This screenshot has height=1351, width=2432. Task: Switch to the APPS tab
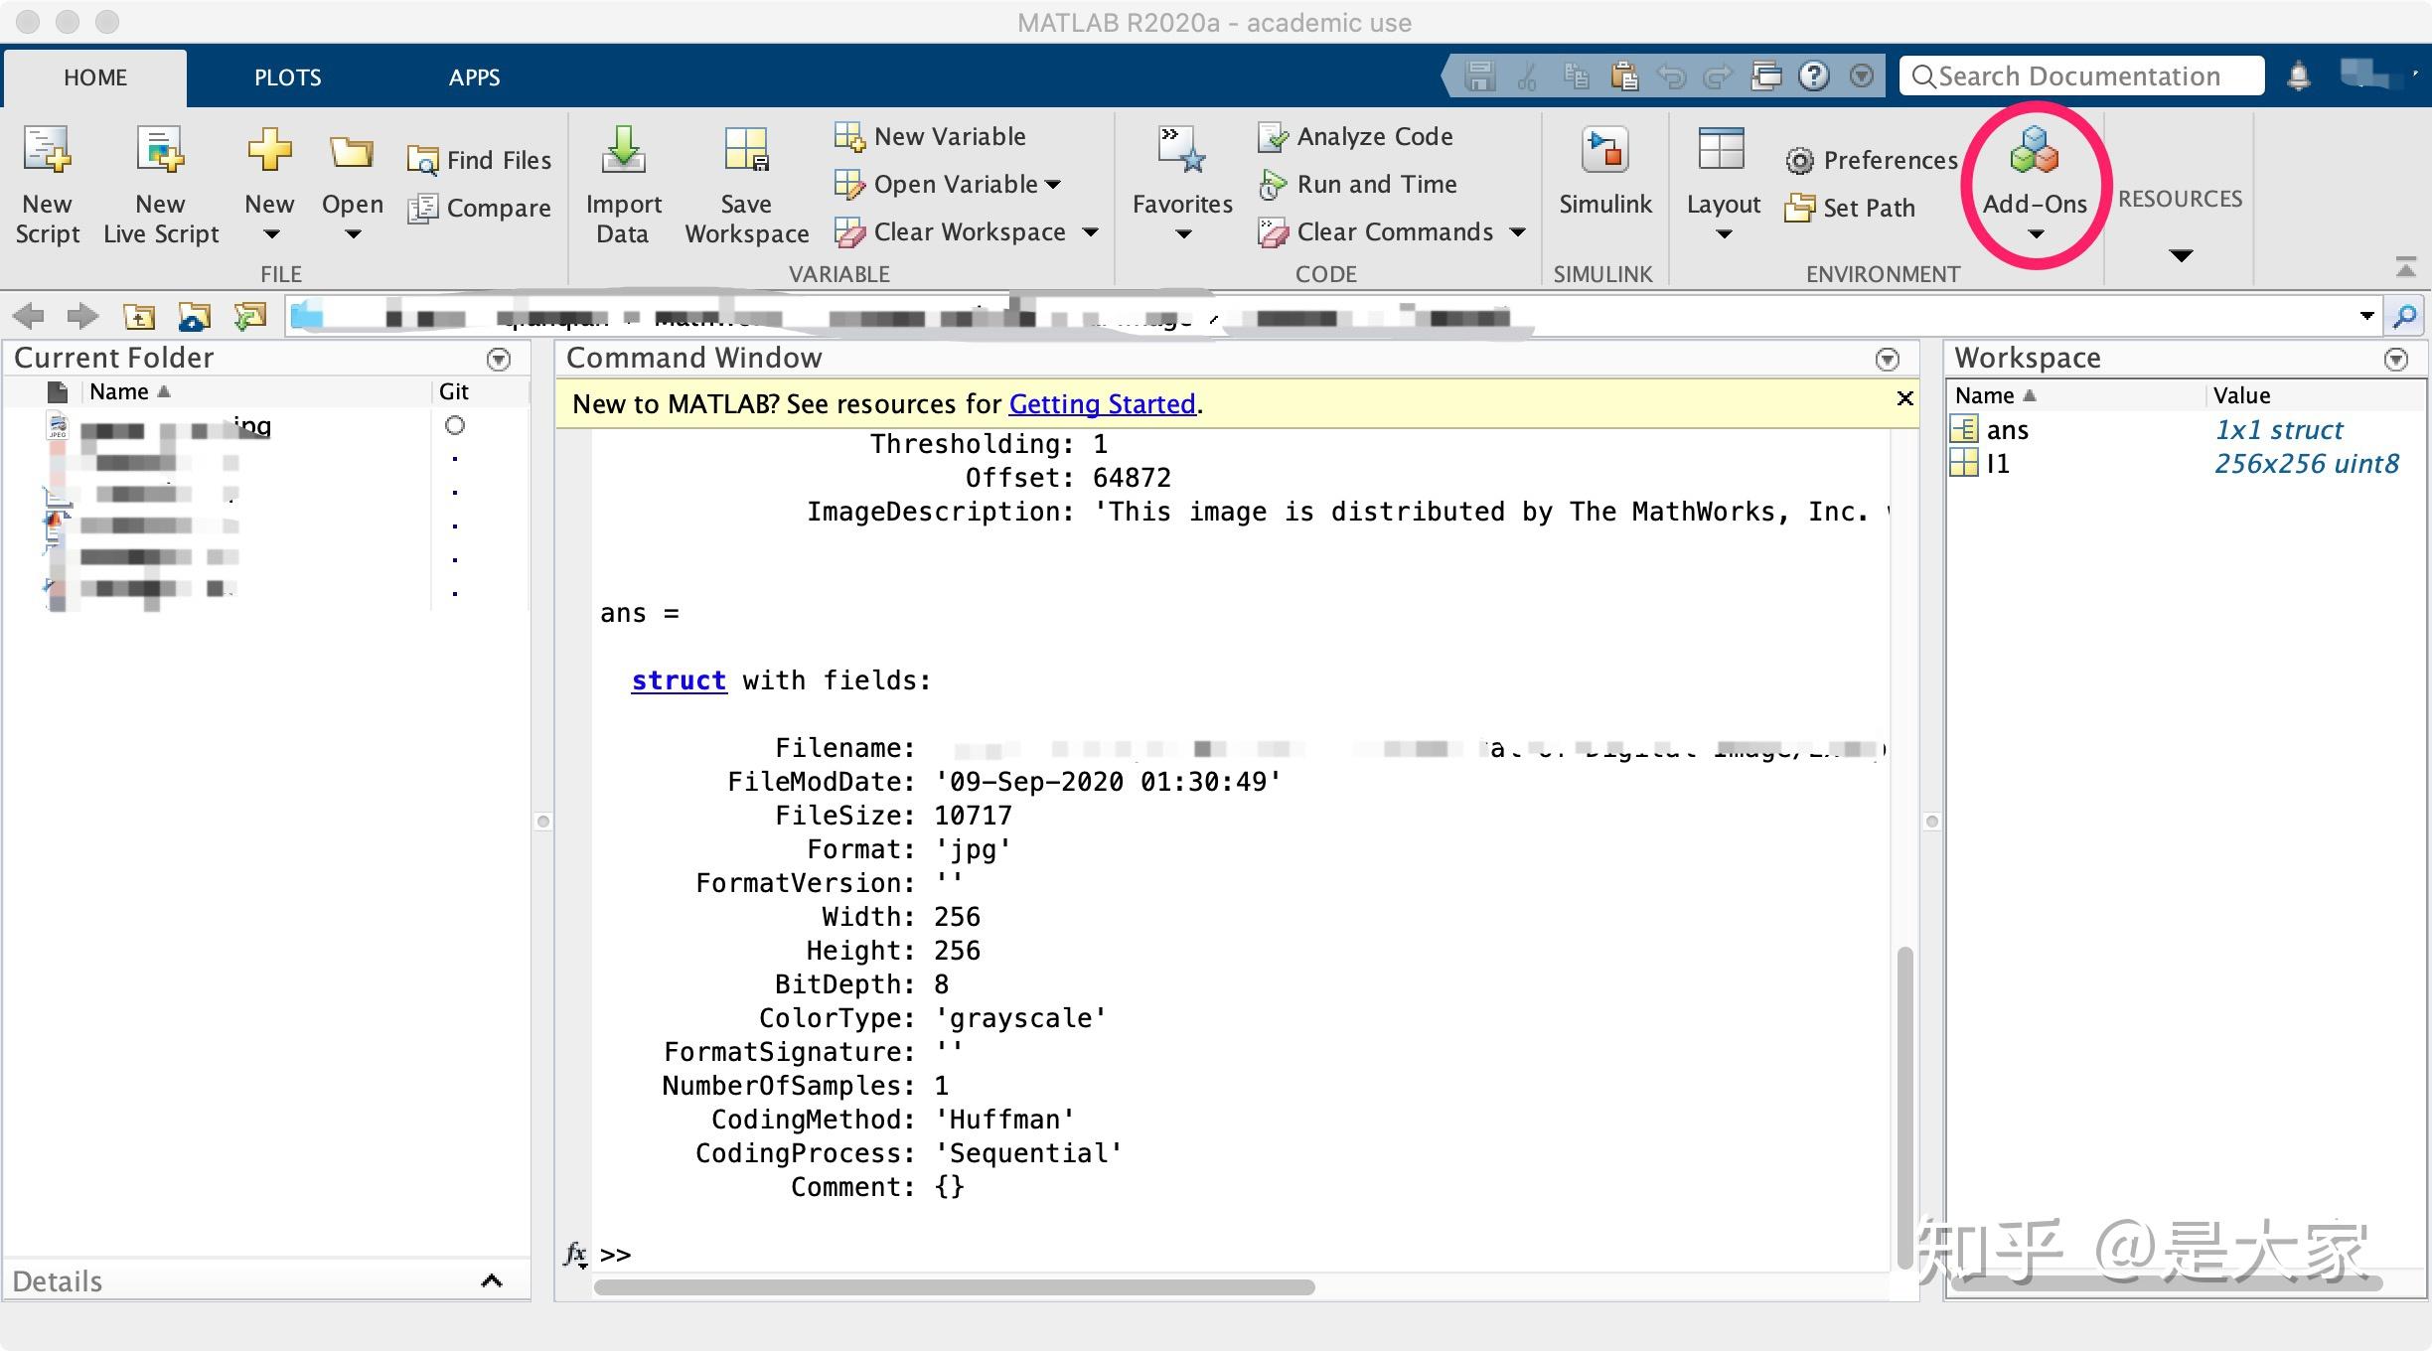(474, 77)
